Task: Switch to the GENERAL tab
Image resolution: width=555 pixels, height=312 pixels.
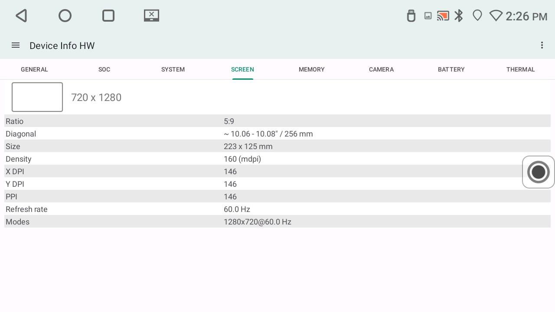Action: tap(34, 69)
